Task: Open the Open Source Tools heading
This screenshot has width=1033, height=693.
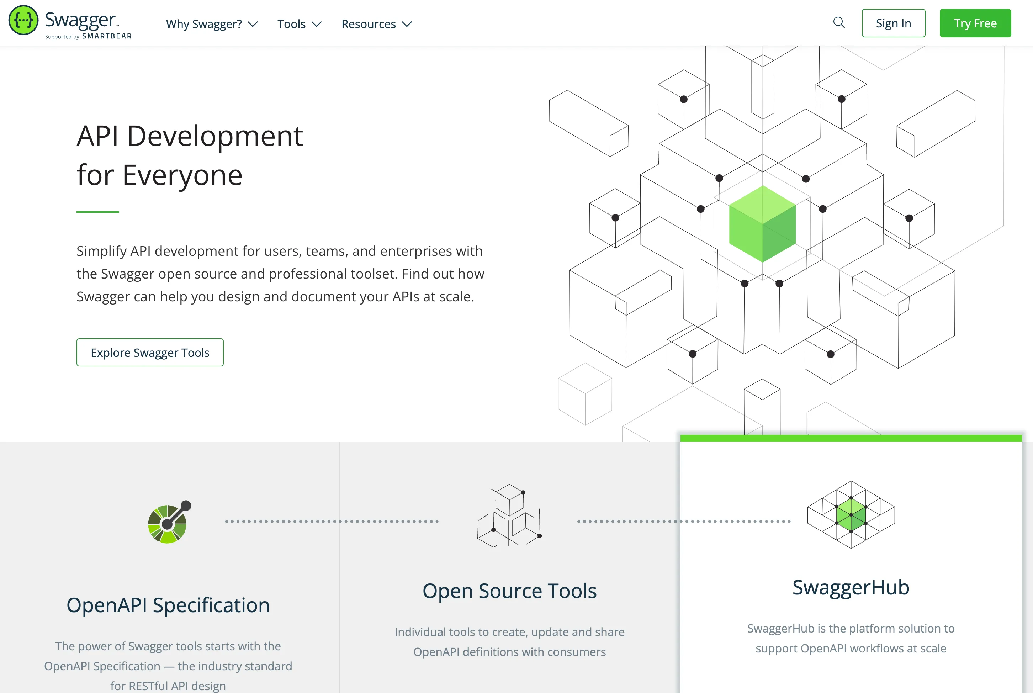Action: click(509, 591)
